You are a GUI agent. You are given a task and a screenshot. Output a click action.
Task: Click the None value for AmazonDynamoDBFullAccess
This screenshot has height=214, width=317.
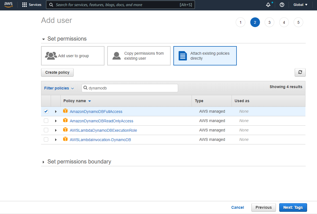[244, 111]
